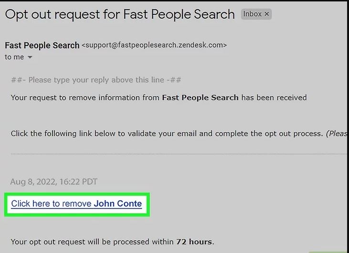Expand the 'to me' recipient details arrow
The width and height of the screenshot is (349, 253).
click(30, 57)
